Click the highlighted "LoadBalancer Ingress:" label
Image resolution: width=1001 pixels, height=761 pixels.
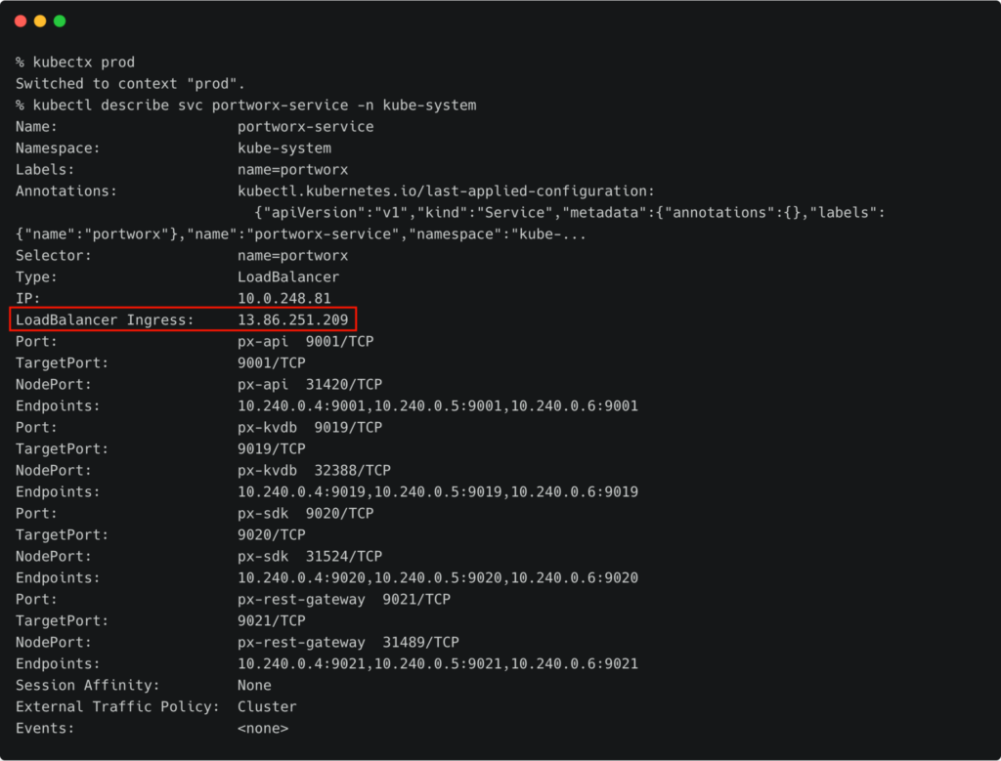click(105, 319)
